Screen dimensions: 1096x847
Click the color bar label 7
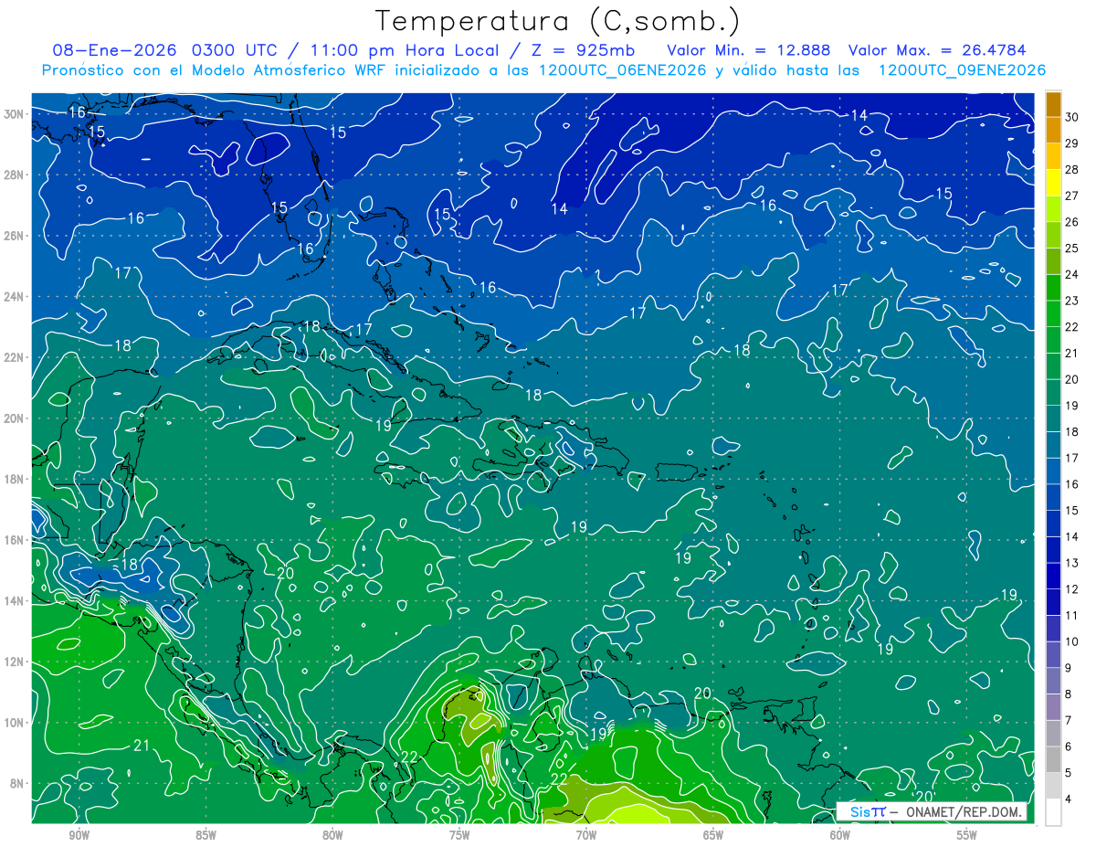pyautogui.click(x=1069, y=721)
